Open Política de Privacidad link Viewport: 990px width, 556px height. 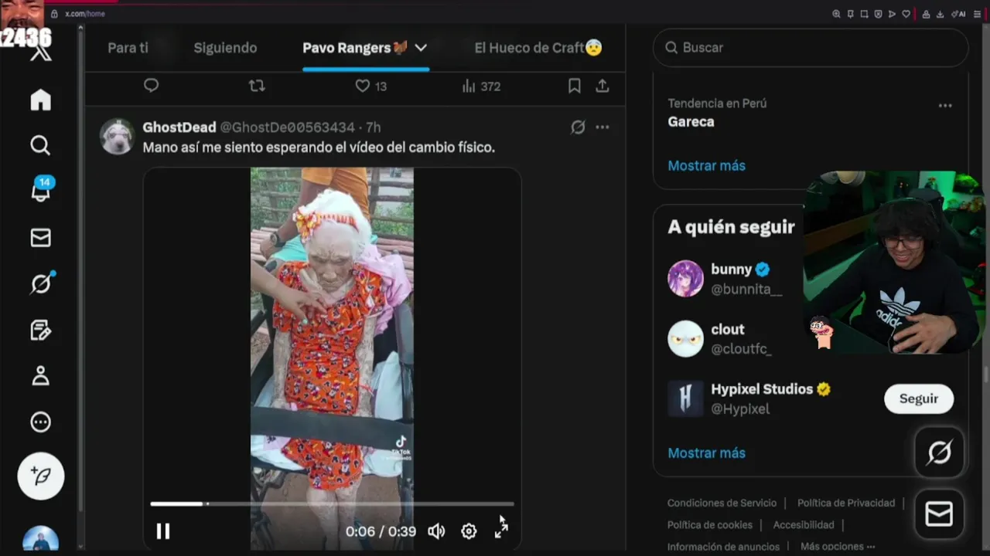click(x=846, y=503)
